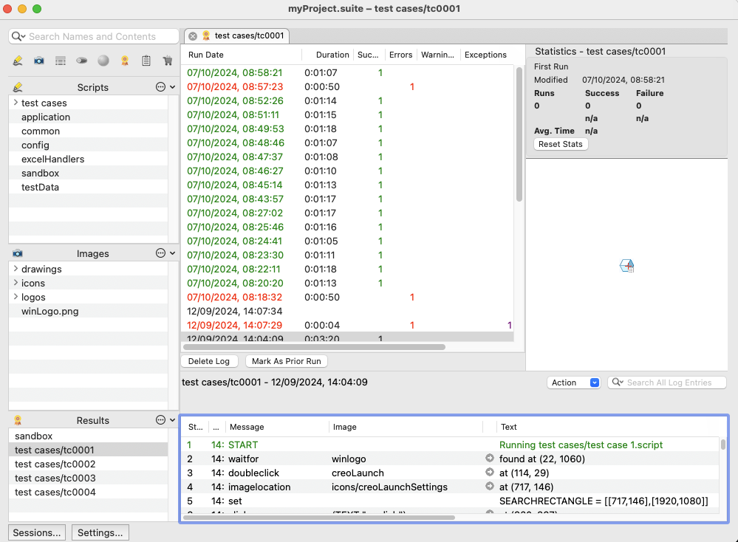The height and width of the screenshot is (542, 738).
Task: Toggle the pill-shaped switch toolbar icon
Action: coord(82,61)
